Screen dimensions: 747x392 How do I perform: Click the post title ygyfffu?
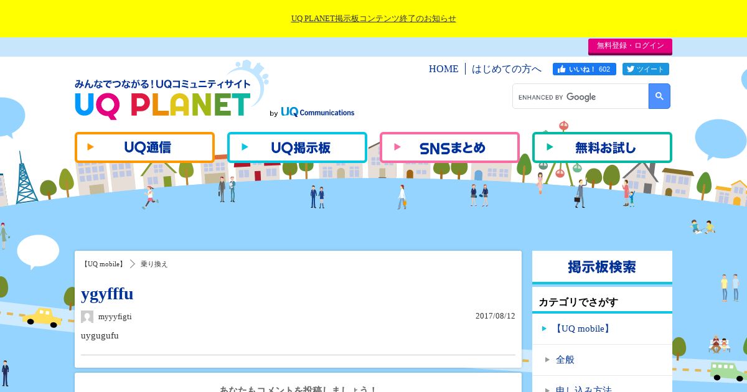107,294
